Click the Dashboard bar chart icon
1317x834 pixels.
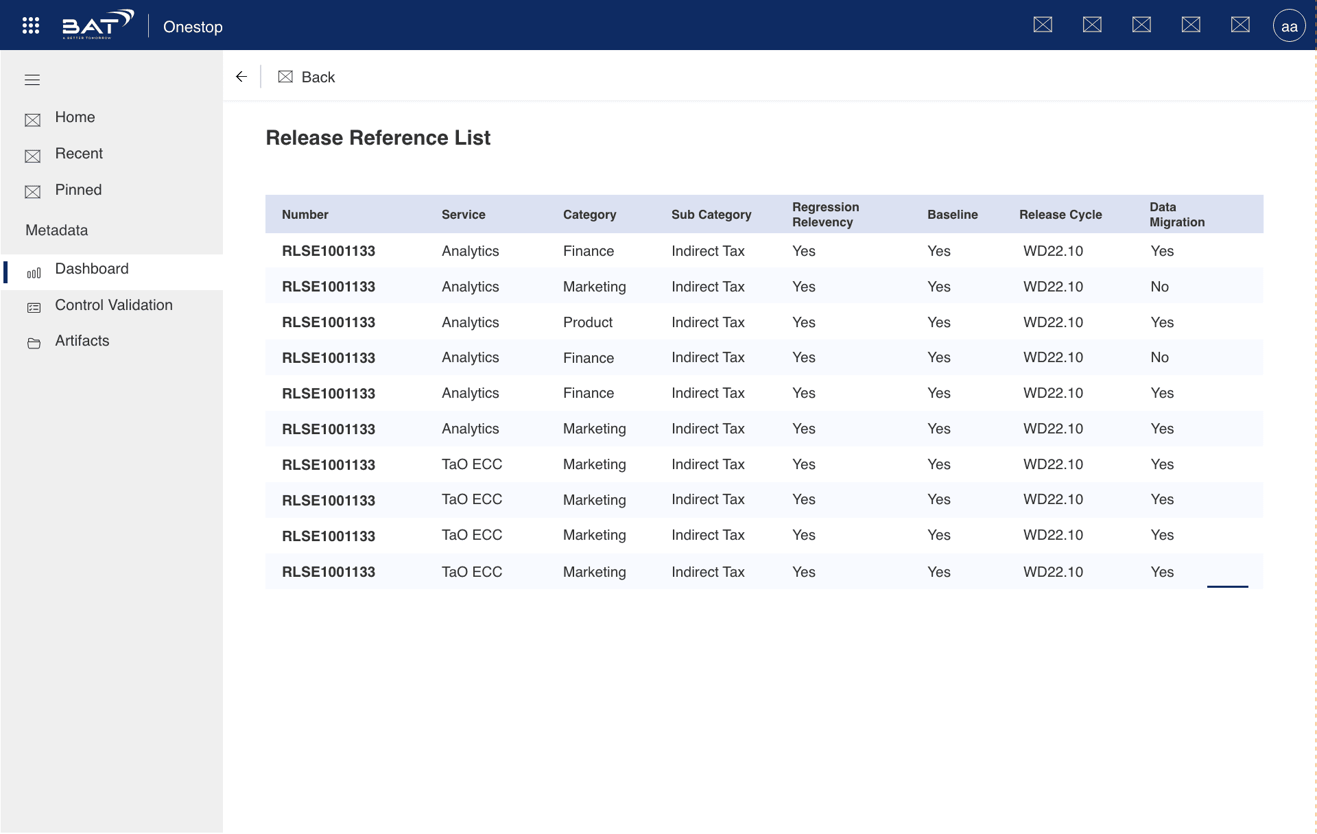click(34, 273)
